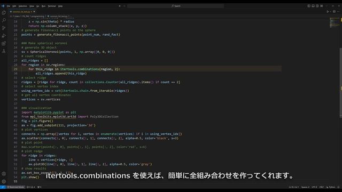Open the Run and Debug view
The height and width of the screenshot is (192, 342).
tap(4, 36)
